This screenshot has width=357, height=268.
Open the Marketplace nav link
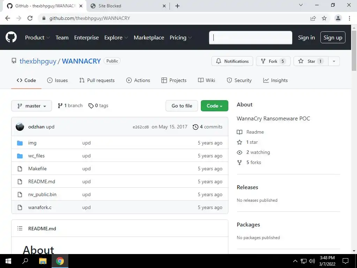(149, 38)
